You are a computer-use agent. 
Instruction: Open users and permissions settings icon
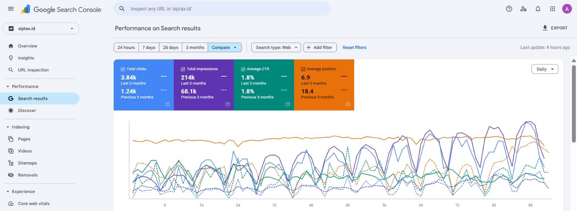(x=523, y=9)
